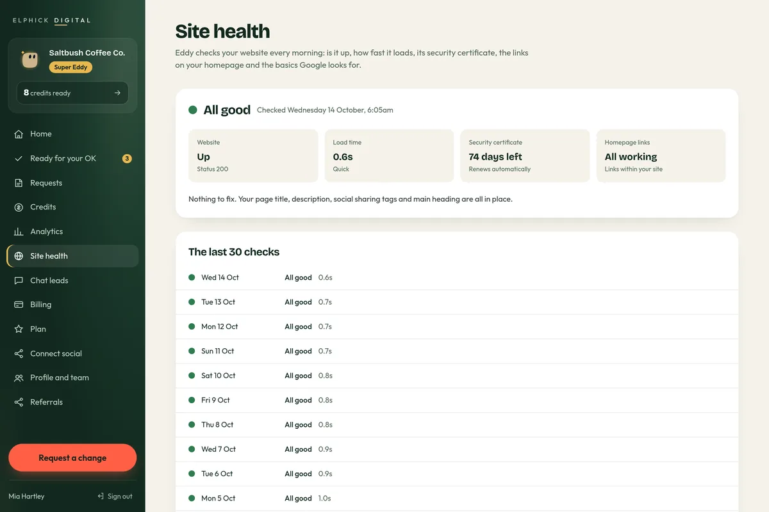
Task: Click the Sign out door icon
Action: coord(101,496)
